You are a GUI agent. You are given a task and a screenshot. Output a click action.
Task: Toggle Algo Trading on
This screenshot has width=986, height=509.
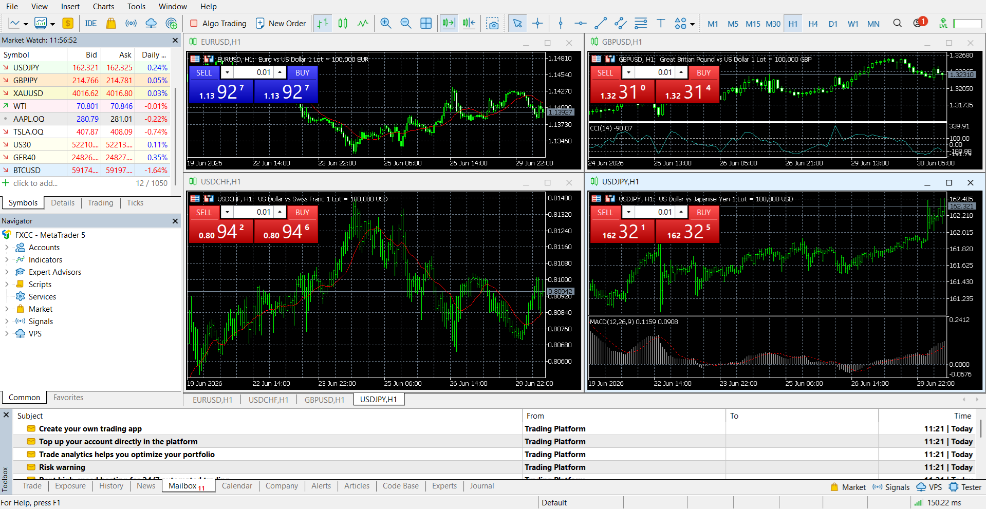tap(218, 23)
